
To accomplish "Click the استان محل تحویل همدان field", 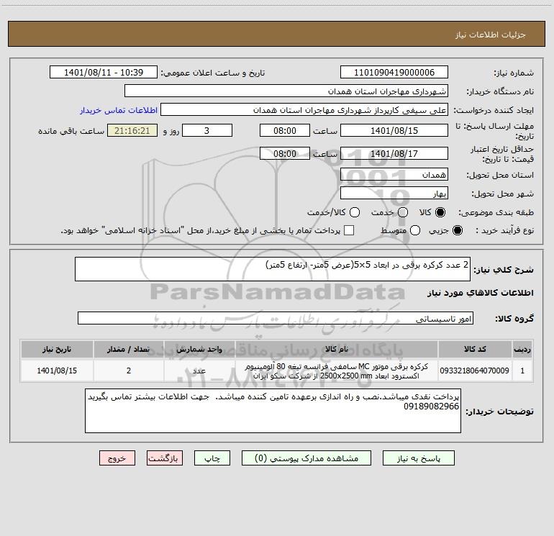I will [x=394, y=175].
